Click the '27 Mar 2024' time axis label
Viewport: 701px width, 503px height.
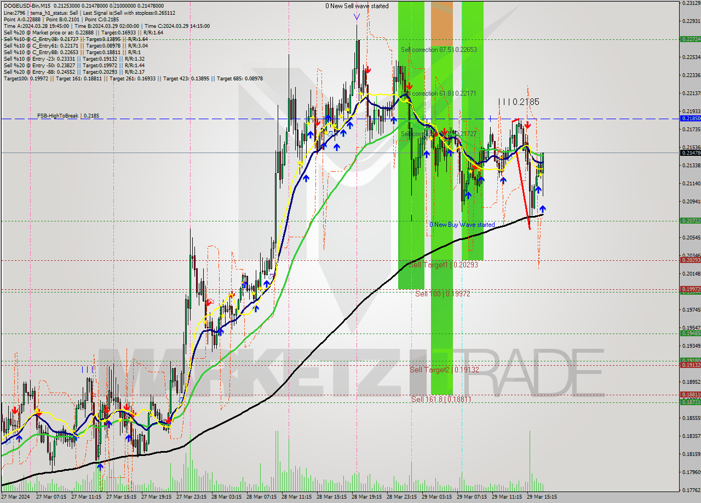16,498
